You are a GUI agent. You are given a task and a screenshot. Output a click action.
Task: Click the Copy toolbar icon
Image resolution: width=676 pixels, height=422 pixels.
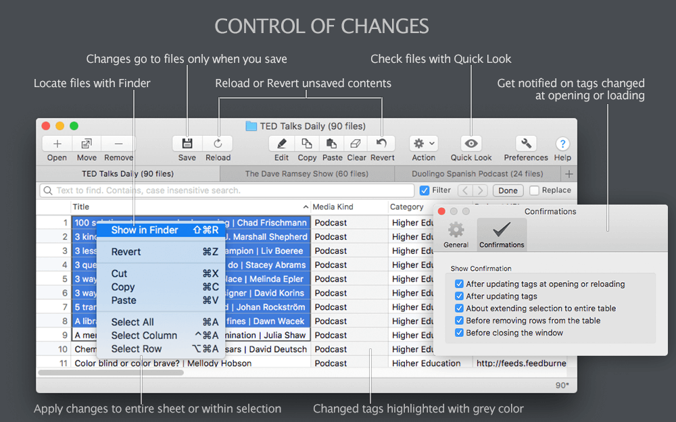point(306,143)
